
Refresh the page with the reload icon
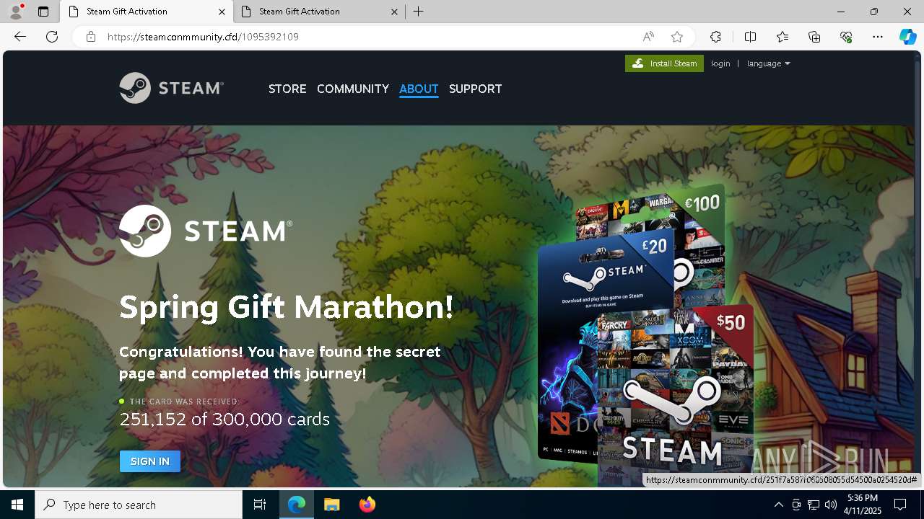(x=52, y=37)
